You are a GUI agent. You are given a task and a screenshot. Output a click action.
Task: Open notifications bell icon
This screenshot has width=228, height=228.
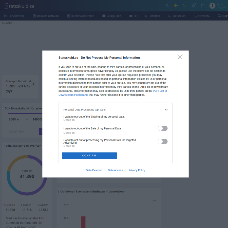tap(193, 6)
